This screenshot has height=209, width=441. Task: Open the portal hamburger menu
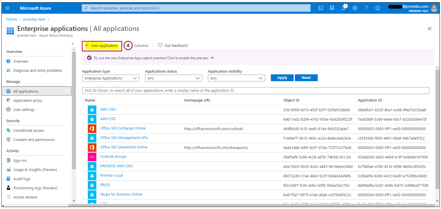[x=7, y=8]
